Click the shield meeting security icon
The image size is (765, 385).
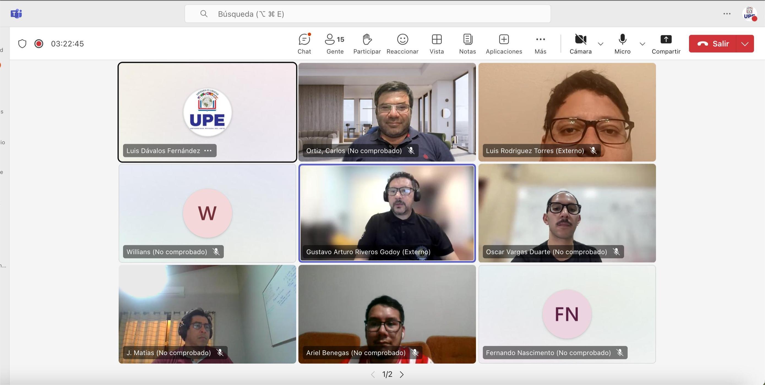pos(22,44)
